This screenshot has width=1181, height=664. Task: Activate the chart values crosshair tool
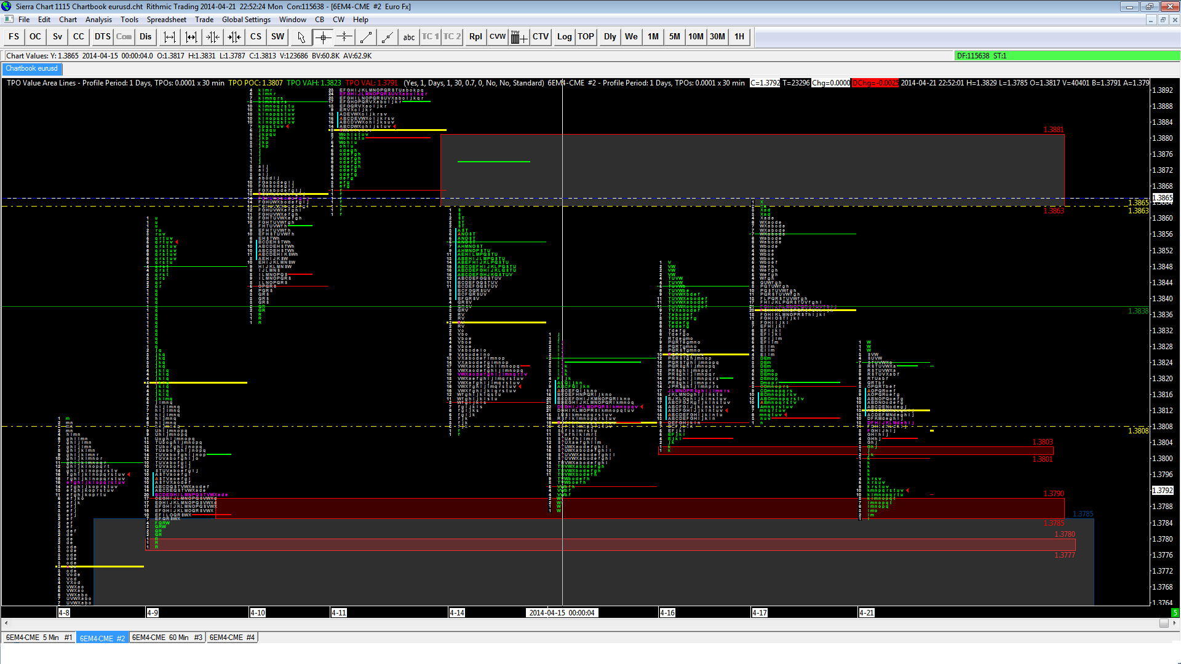point(323,37)
